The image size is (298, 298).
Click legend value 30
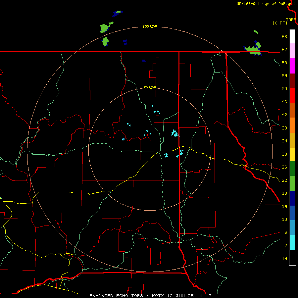pyautogui.click(x=284, y=154)
